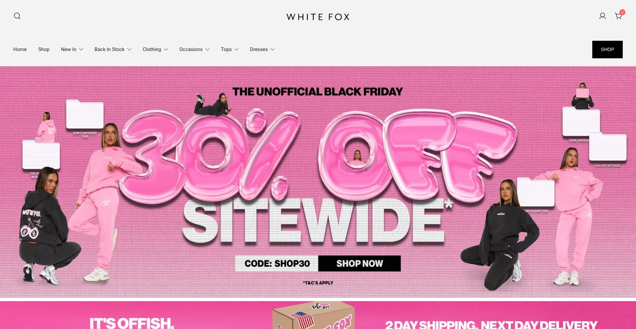Open the user account icon
The width and height of the screenshot is (636, 329).
602,16
